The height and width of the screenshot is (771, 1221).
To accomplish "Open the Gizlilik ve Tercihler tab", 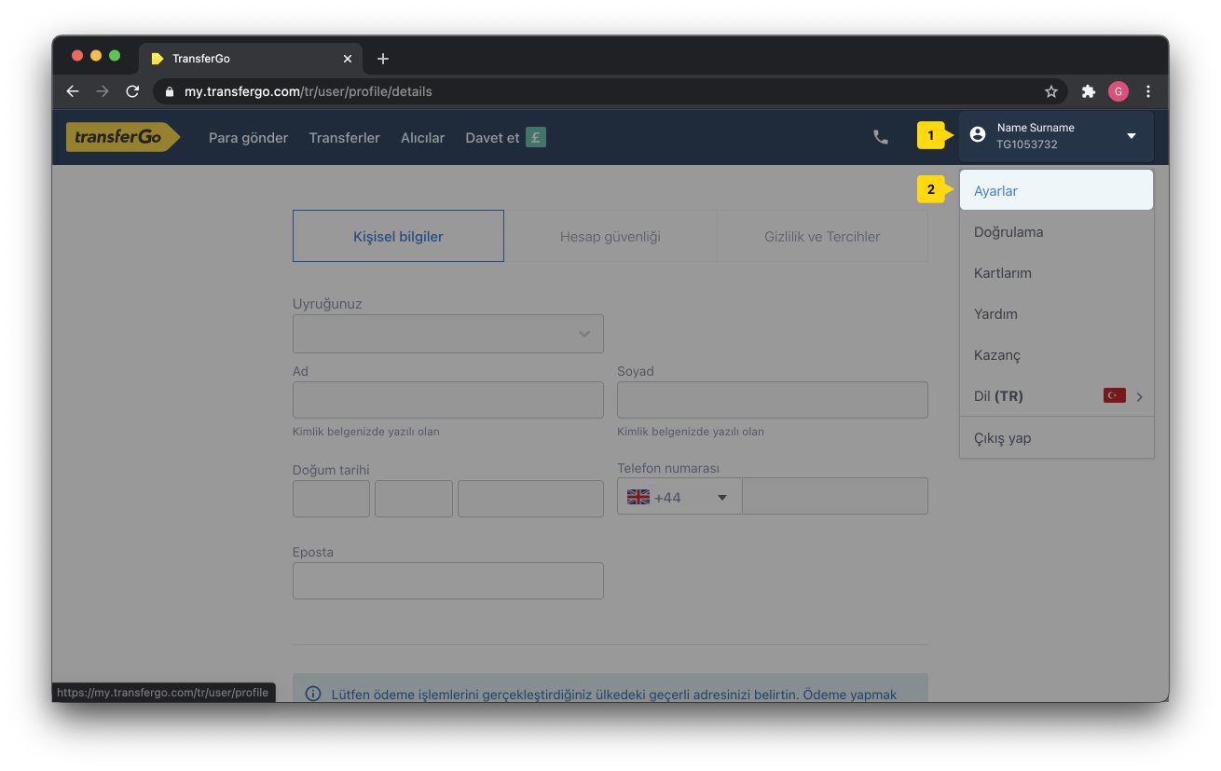I will click(x=822, y=236).
